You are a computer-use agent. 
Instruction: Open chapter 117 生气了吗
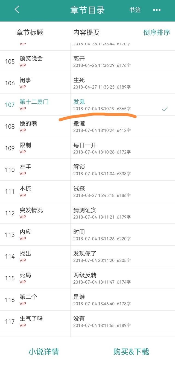31,319
